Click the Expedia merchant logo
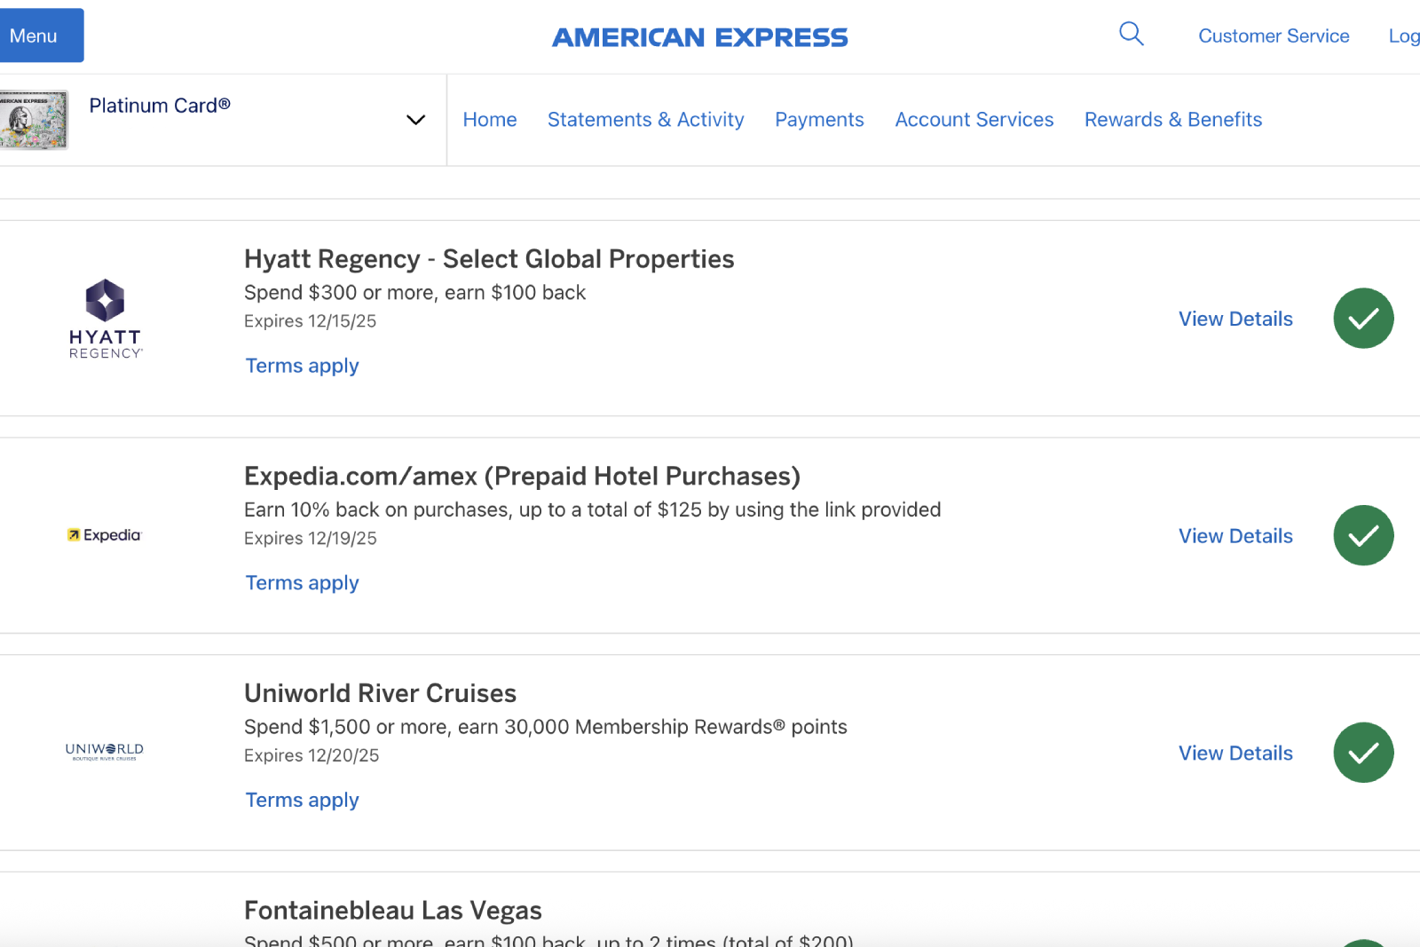1420x947 pixels. [x=104, y=534]
